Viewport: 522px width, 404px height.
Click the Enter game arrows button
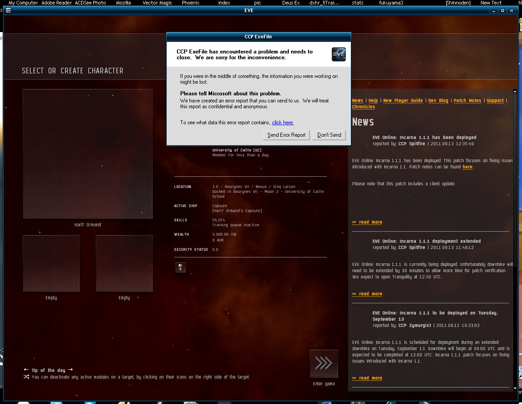[x=324, y=363]
